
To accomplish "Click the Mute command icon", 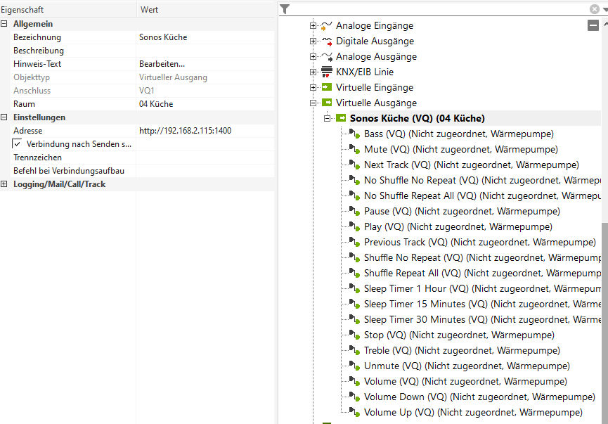I will tap(354, 149).
